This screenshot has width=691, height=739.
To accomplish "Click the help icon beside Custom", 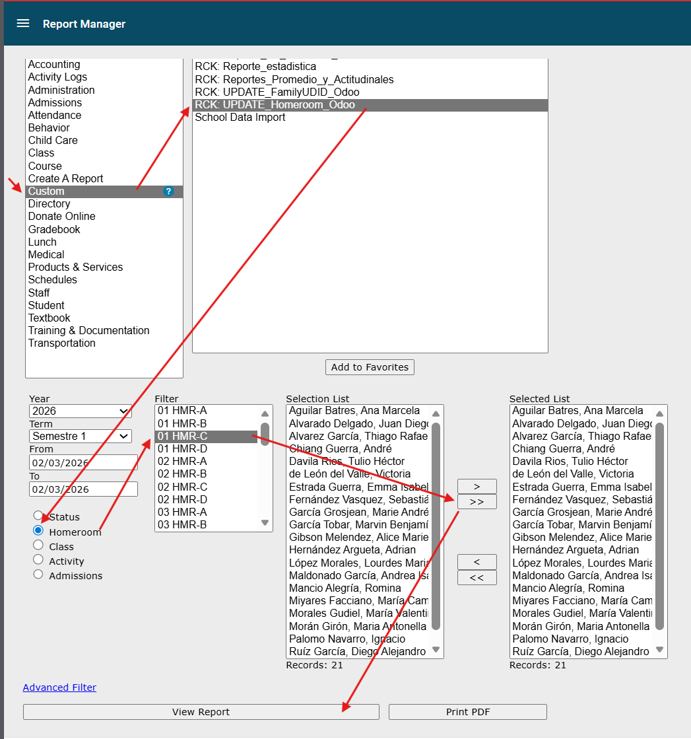I will tap(168, 192).
